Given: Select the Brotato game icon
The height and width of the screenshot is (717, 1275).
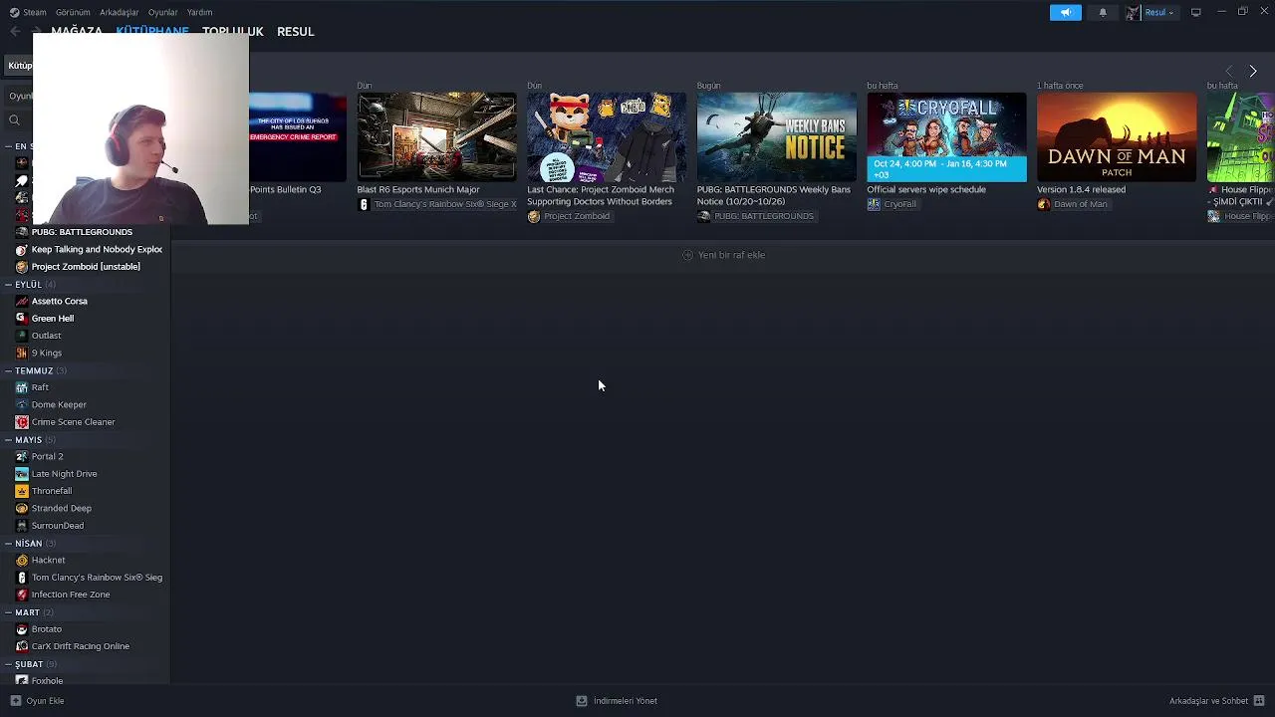Looking at the screenshot, I should [22, 629].
